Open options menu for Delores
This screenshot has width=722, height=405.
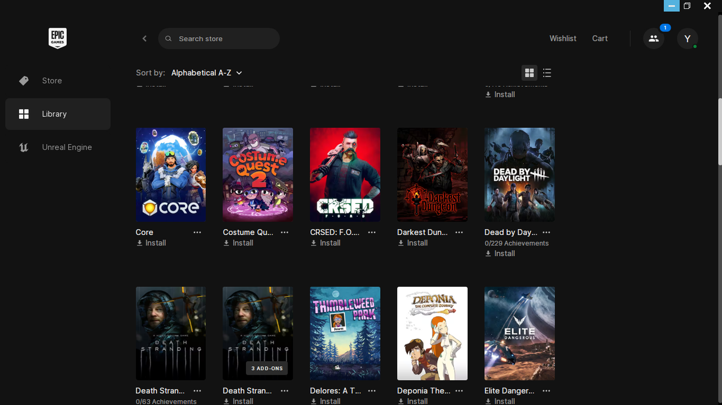coord(372,391)
